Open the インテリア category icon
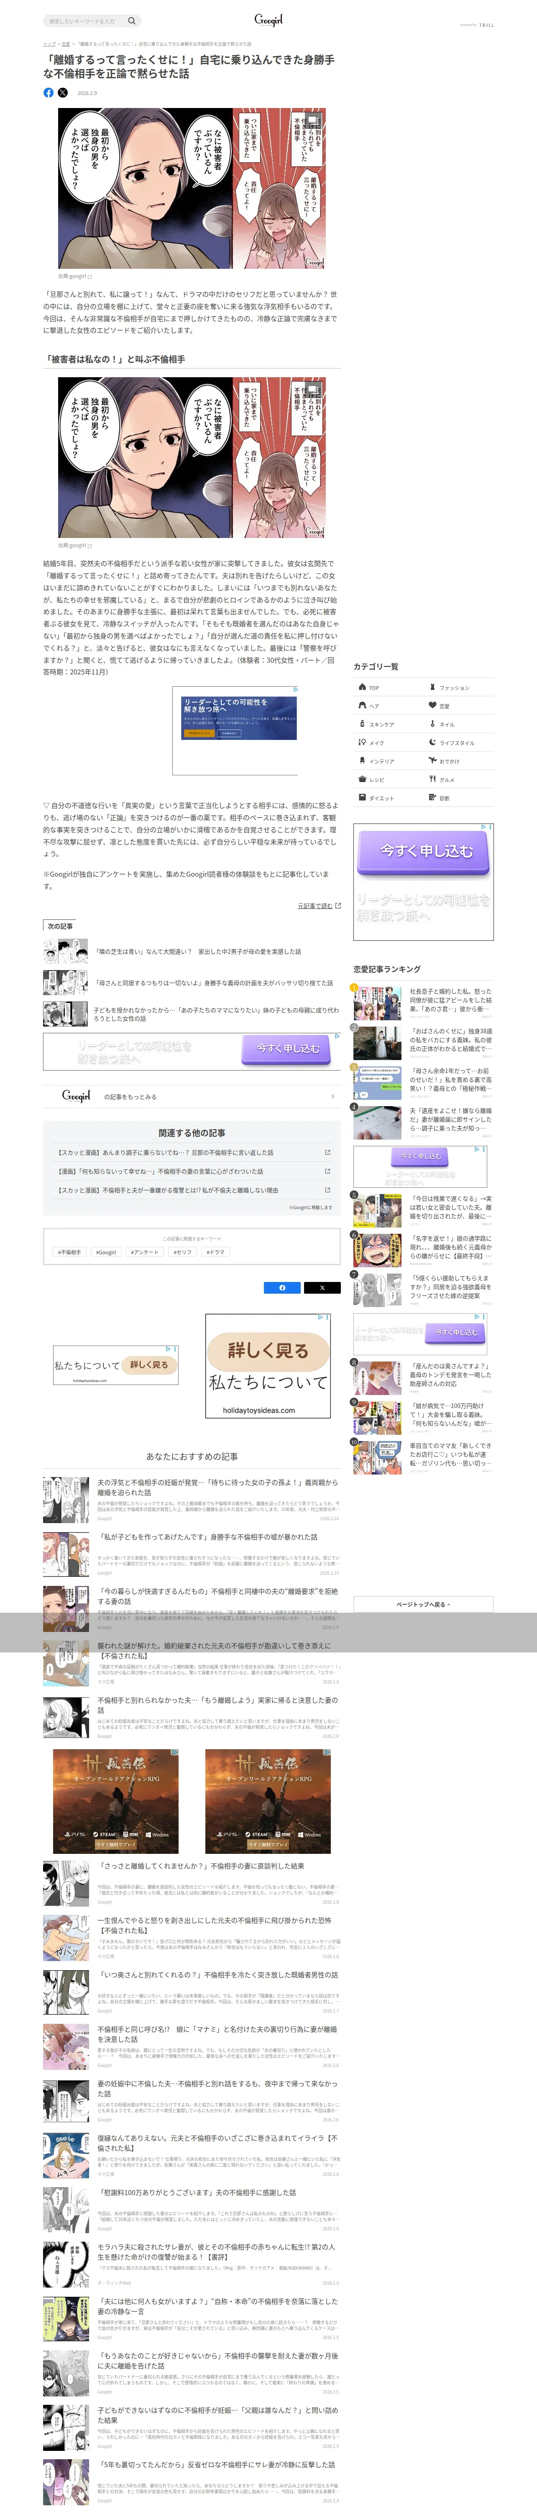The height and width of the screenshot is (2512, 537). pos(363,761)
